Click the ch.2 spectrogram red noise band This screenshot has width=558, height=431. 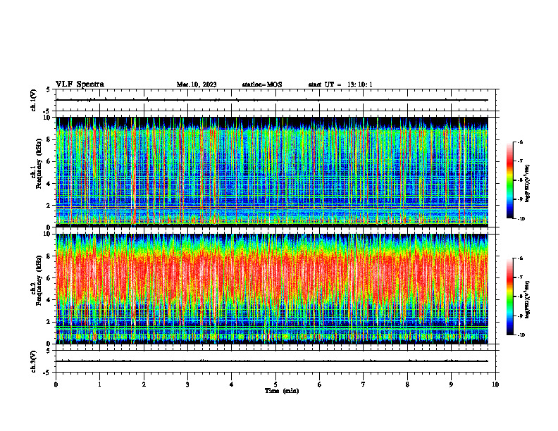(272, 277)
